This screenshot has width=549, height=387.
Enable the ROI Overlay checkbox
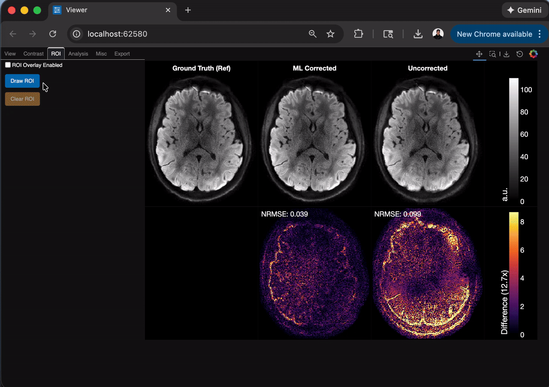(x=8, y=65)
